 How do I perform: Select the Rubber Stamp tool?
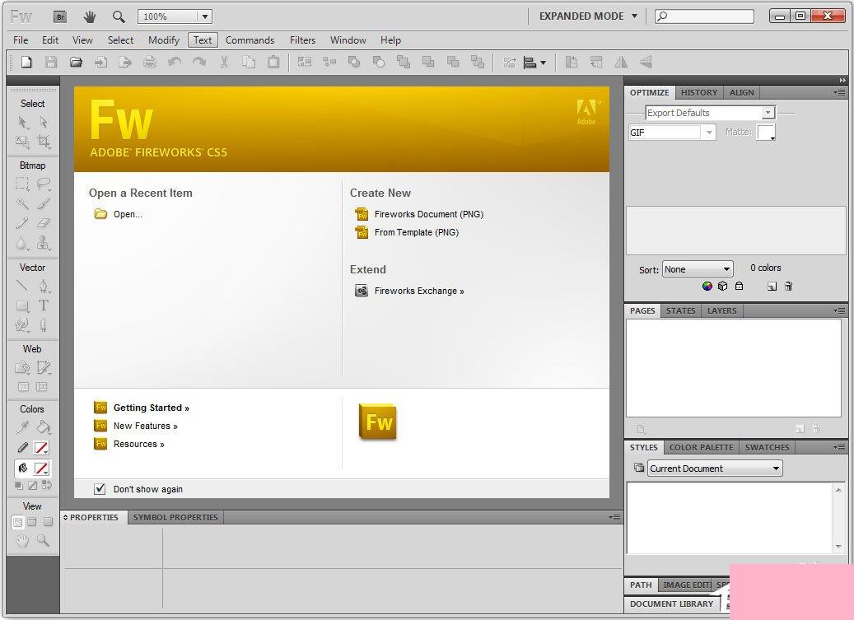click(44, 244)
